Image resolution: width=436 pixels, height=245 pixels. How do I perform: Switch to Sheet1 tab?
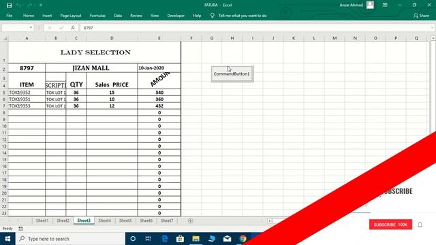pyautogui.click(x=42, y=220)
